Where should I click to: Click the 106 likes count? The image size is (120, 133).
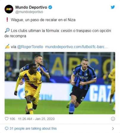(12, 119)
